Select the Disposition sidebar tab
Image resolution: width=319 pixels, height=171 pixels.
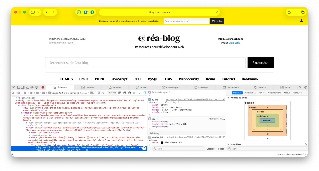point(250,93)
